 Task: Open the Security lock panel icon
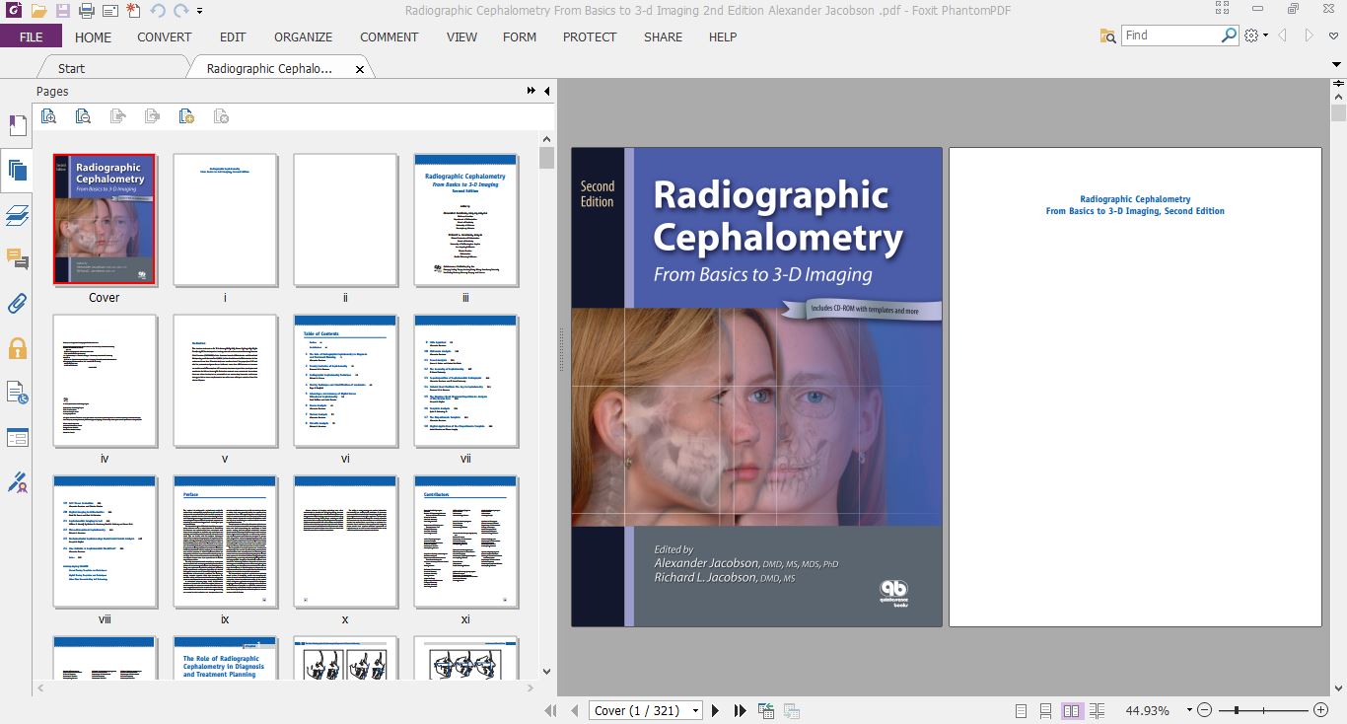click(17, 348)
